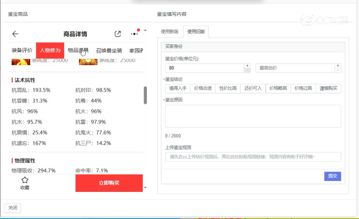Go to the 召唤兽坐骑 tab
This screenshot has height=219, width=359.
[x=109, y=51]
